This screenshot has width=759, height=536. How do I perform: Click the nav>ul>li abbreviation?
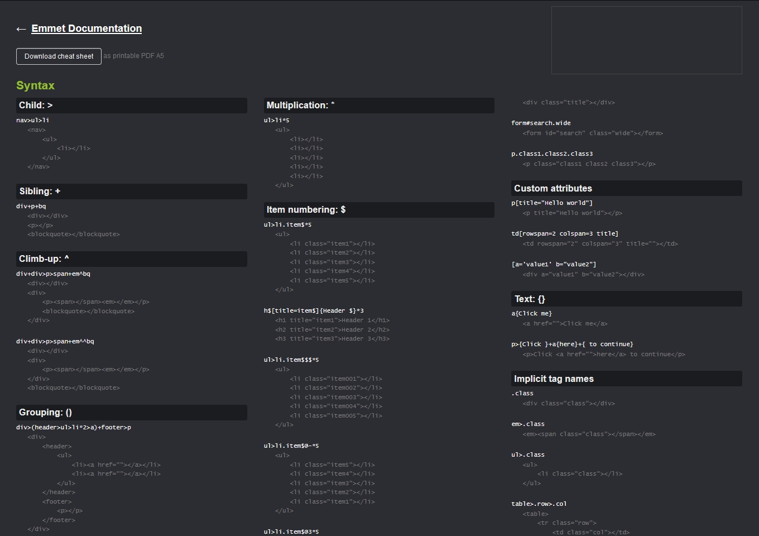33,120
